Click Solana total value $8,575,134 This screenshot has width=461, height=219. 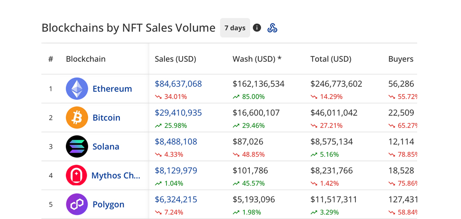tap(331, 142)
